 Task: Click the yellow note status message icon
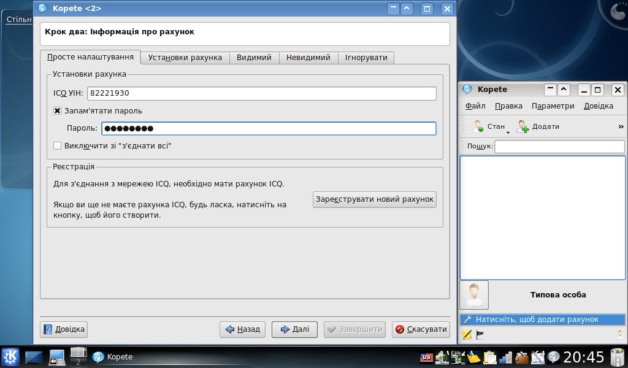467,335
